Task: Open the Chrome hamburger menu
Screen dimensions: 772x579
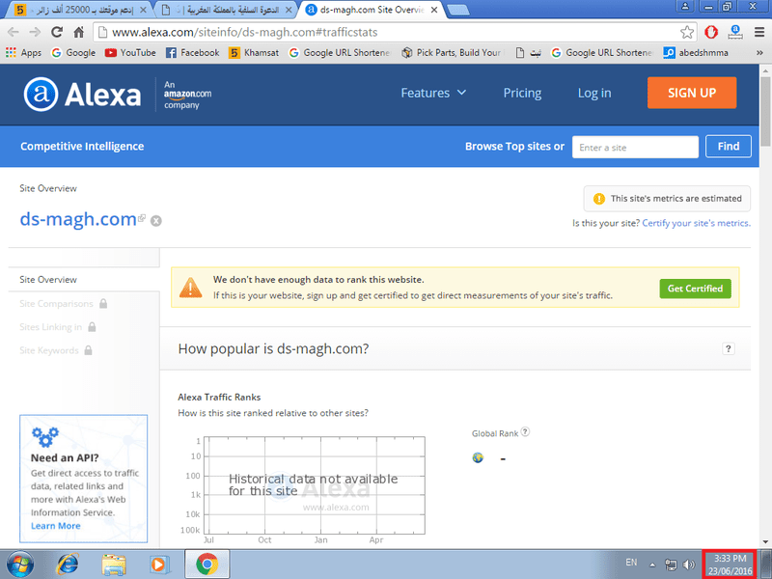Action: click(x=759, y=32)
